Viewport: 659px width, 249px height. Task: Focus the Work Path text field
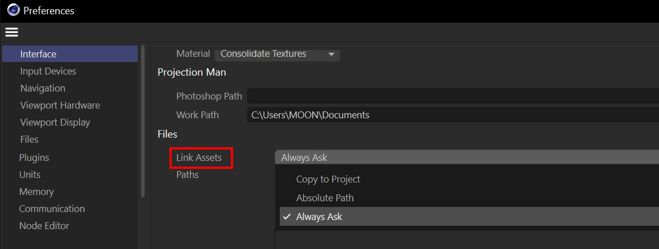pos(452,115)
